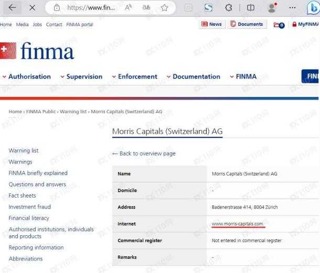The image size is (320, 273).
Task: Expand the Documentation menu
Action: [x=194, y=77]
